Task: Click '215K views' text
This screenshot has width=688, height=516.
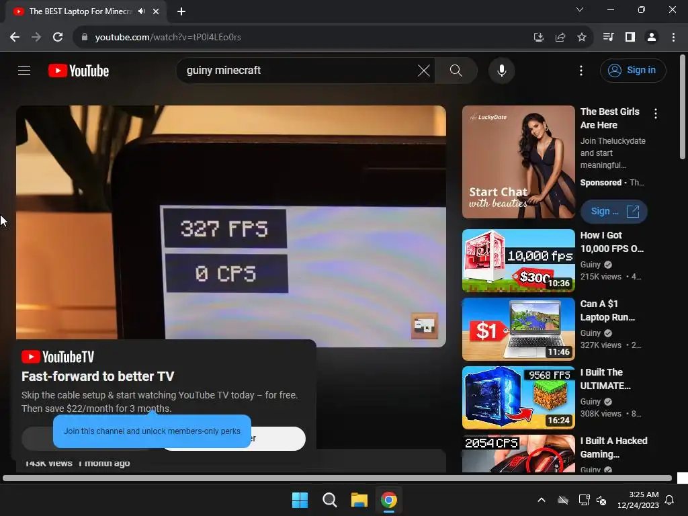Action: tap(601, 277)
